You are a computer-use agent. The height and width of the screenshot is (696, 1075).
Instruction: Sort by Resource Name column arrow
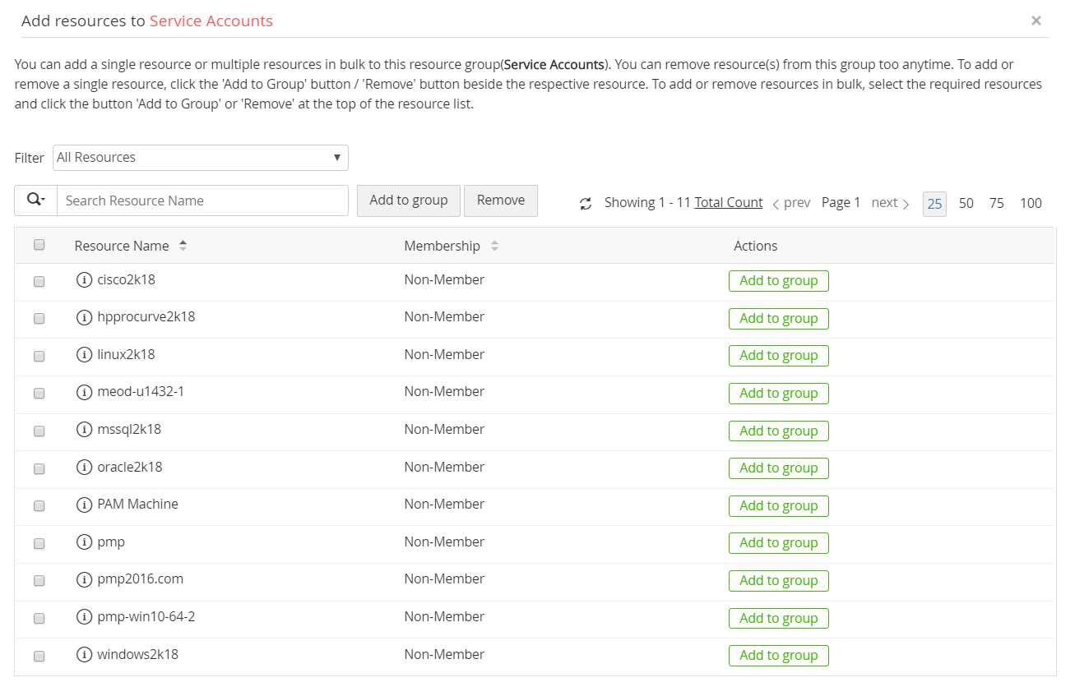(183, 246)
